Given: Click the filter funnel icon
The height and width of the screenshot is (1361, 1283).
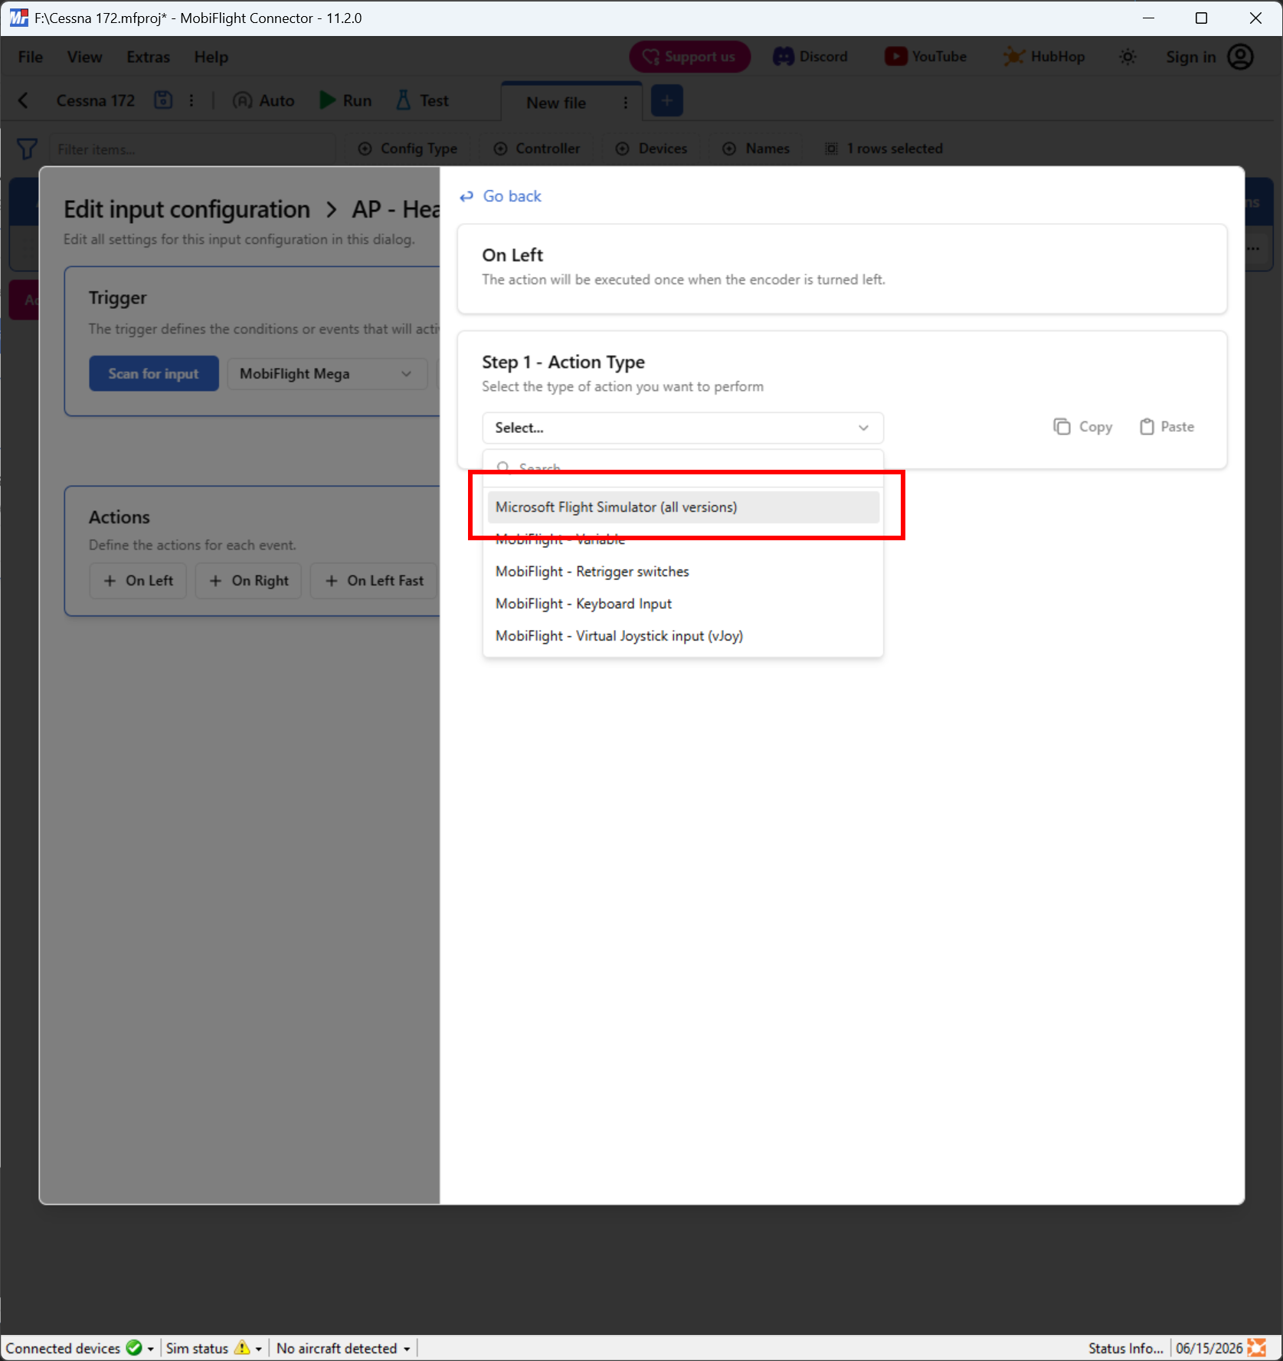Looking at the screenshot, I should point(27,149).
